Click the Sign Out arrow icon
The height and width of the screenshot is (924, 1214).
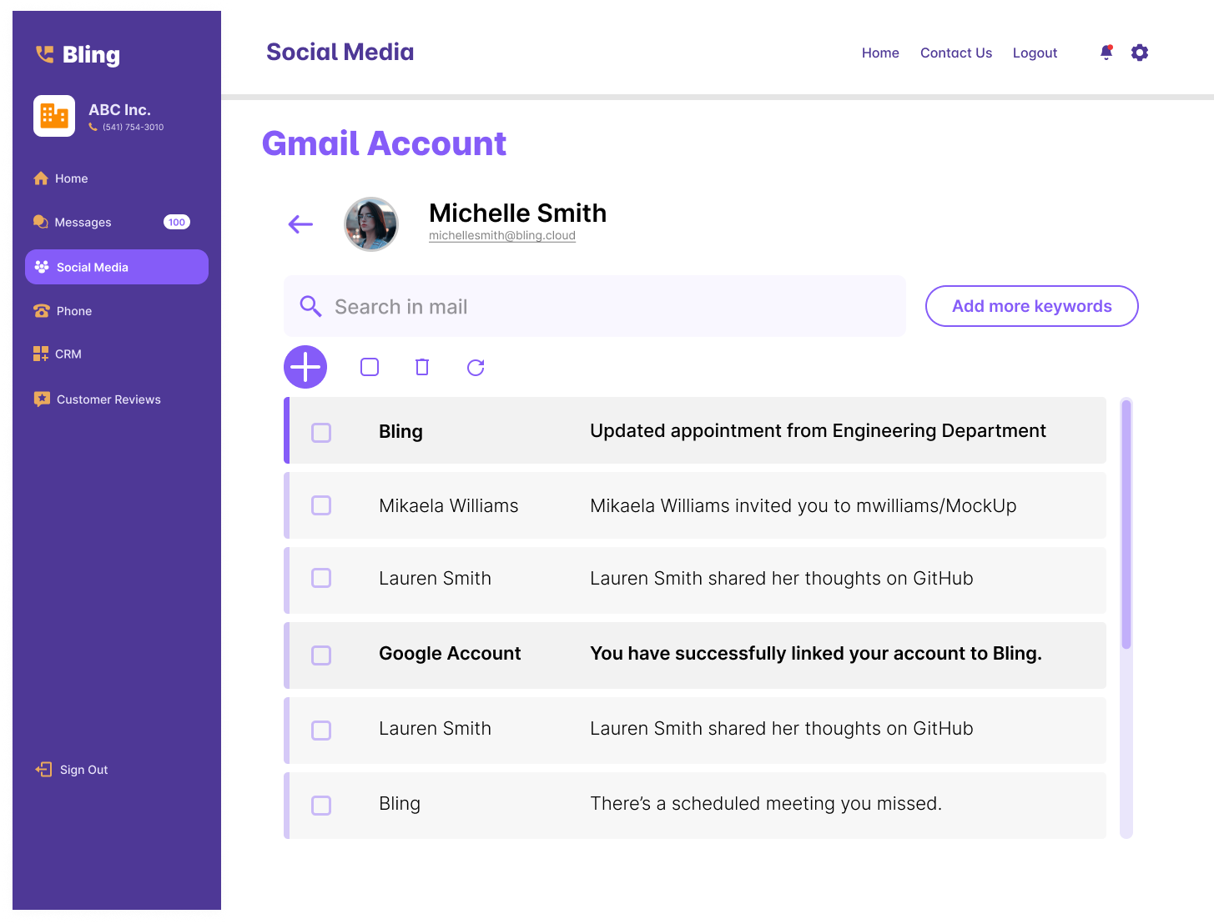[43, 769]
